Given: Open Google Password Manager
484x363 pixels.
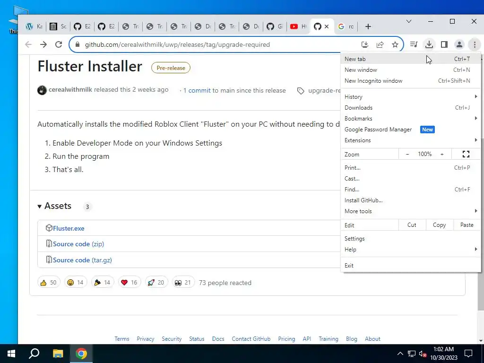Looking at the screenshot, I should tap(411, 130).
